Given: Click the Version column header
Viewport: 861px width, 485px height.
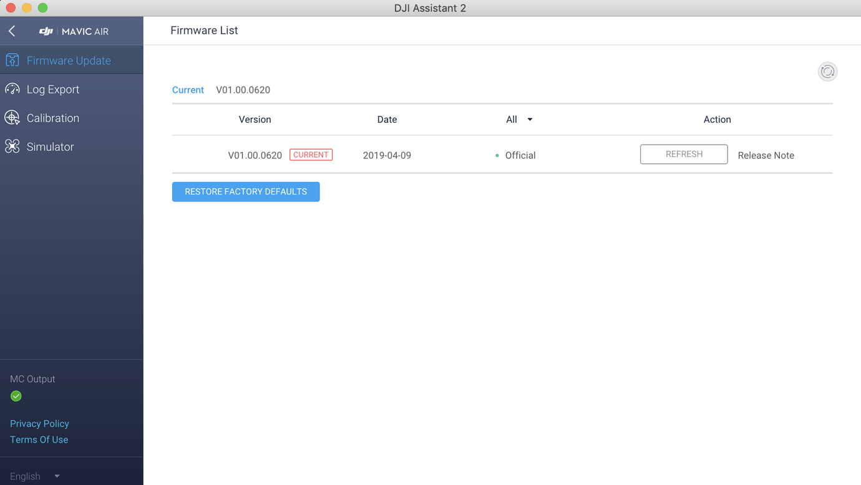Looking at the screenshot, I should coord(255,120).
